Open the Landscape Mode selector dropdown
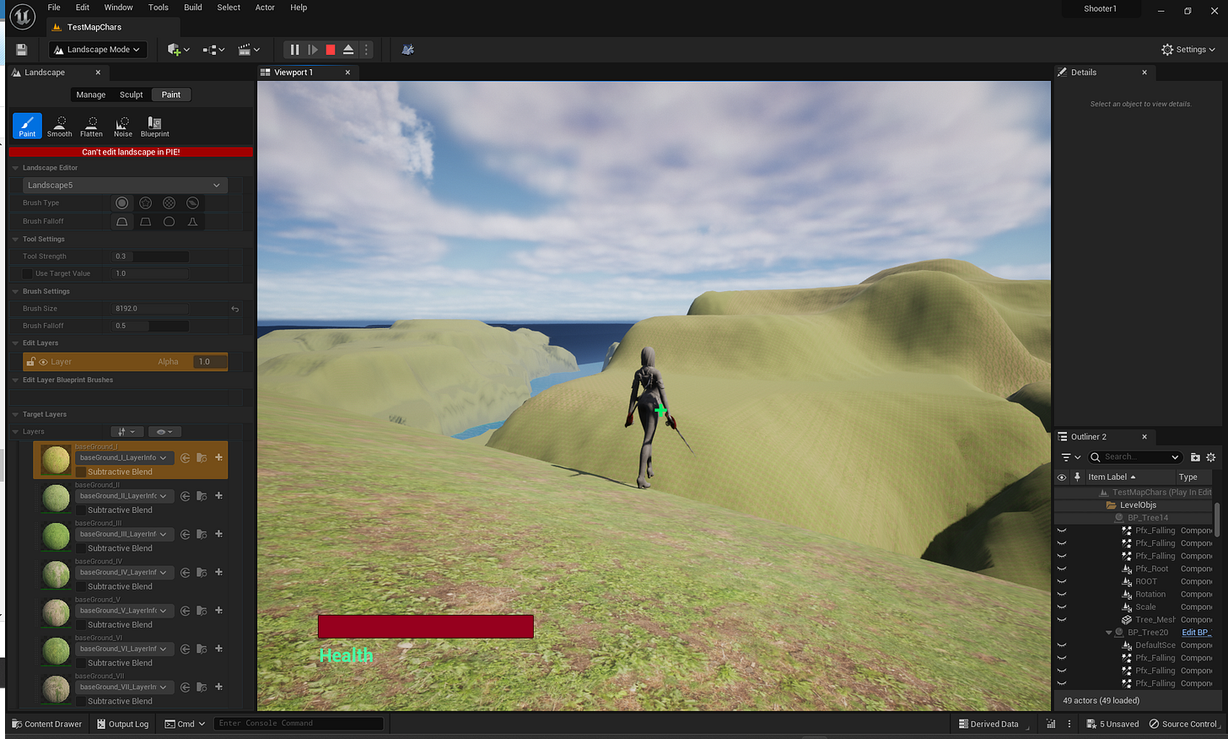 click(x=97, y=49)
